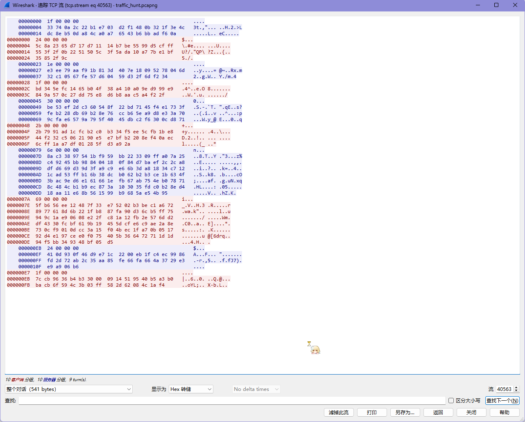Open the 整个对话 (541 bytes) dropdown

pos(69,389)
